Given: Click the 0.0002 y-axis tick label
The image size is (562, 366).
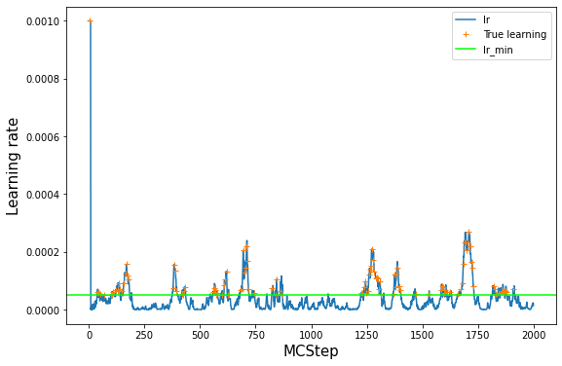Looking at the screenshot, I should [43, 252].
